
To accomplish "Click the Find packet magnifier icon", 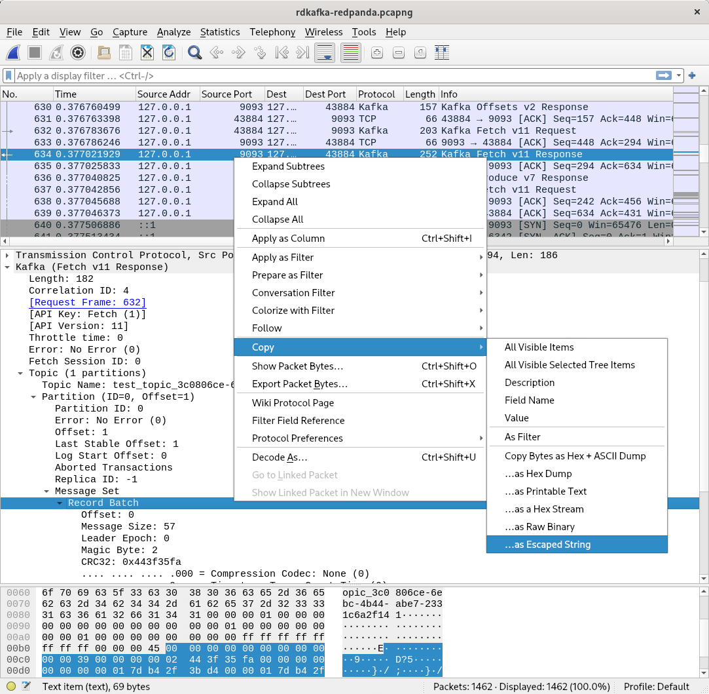I will [x=194, y=53].
